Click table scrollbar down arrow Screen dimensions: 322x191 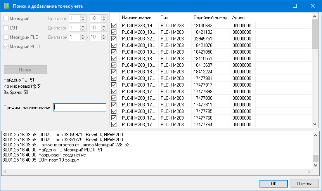tap(315, 124)
